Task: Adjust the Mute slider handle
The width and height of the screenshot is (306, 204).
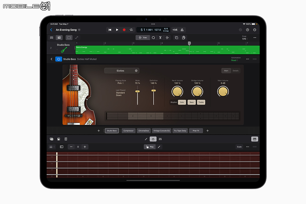Action: click(137, 91)
